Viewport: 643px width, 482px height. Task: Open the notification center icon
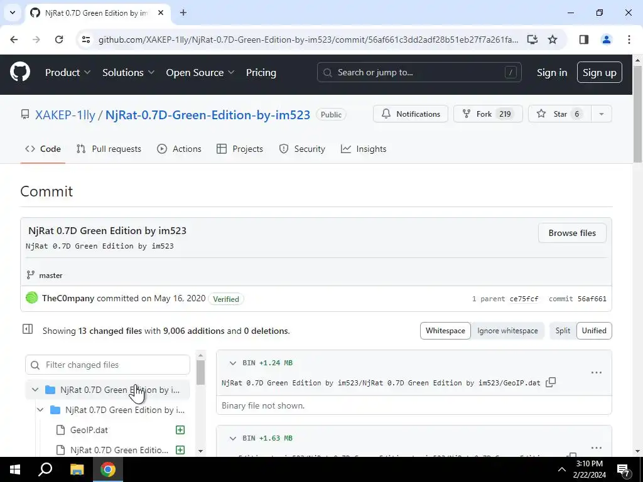(x=624, y=469)
